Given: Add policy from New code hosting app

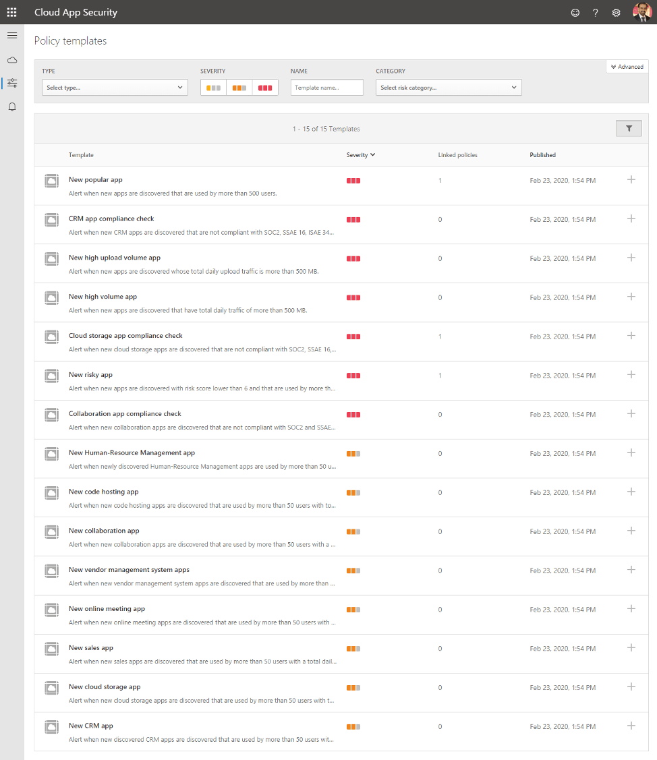Looking at the screenshot, I should (x=631, y=492).
